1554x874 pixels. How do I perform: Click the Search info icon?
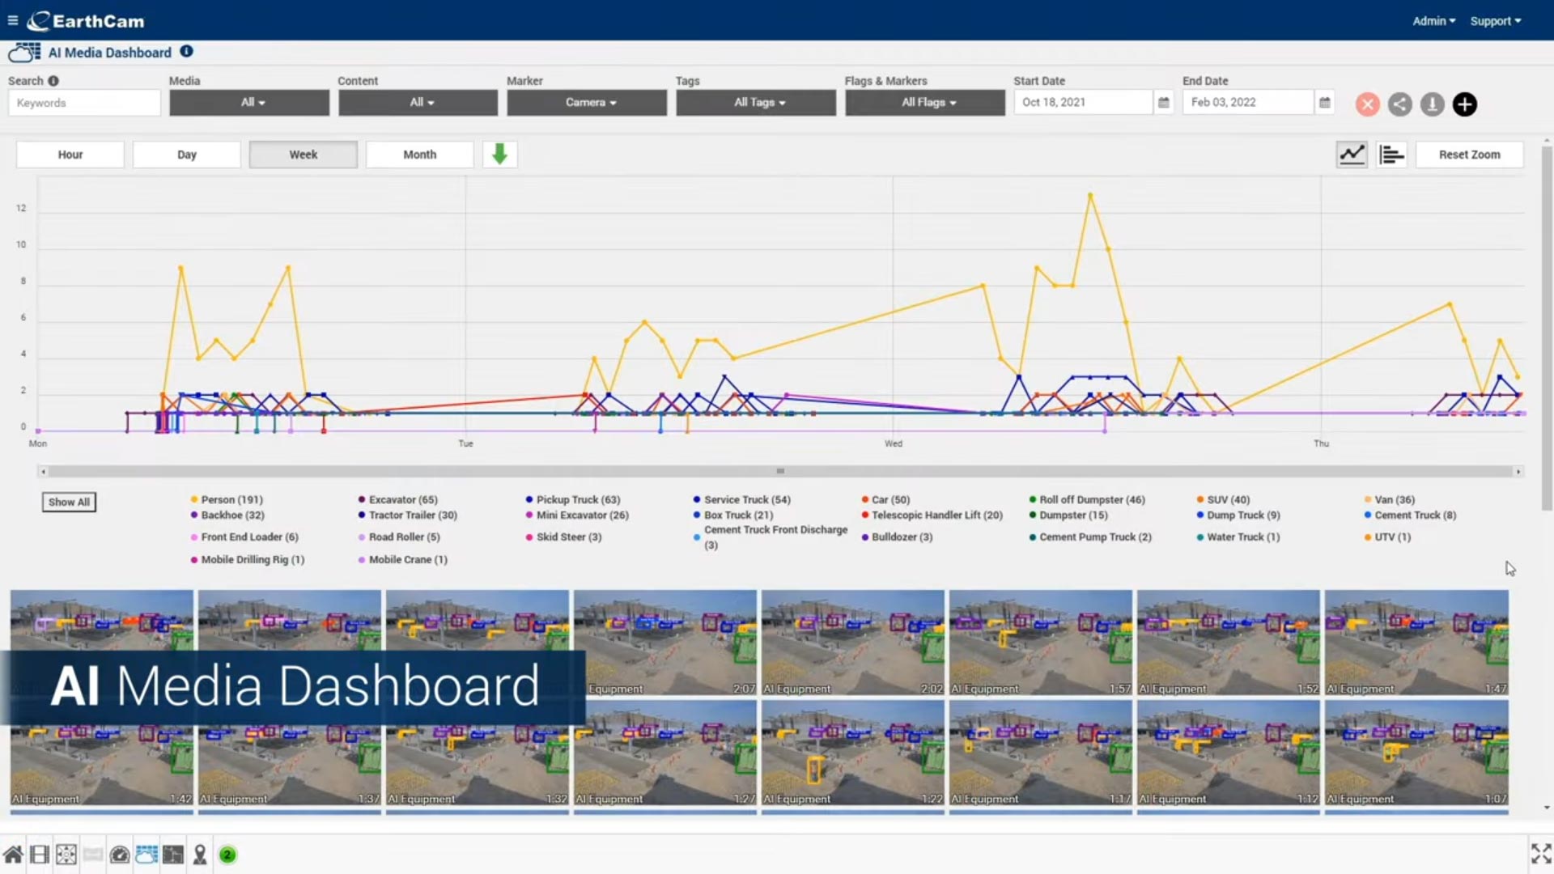tap(53, 81)
